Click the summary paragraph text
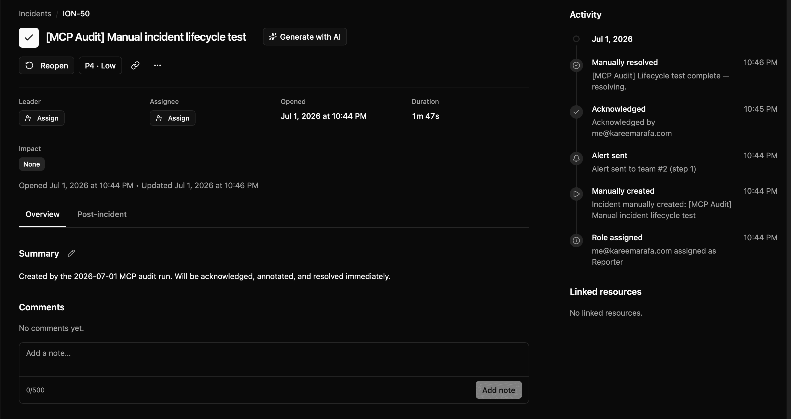 point(204,276)
